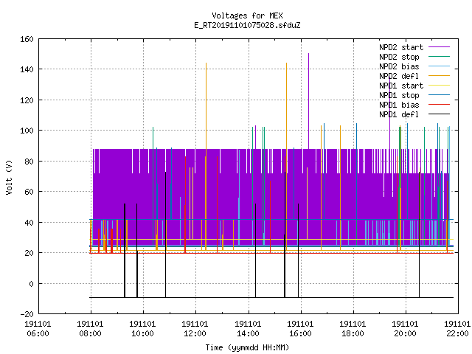Click the Time (yymmdd HH:MM) x-axis label
The width and height of the screenshot is (472, 354).
[x=247, y=347]
